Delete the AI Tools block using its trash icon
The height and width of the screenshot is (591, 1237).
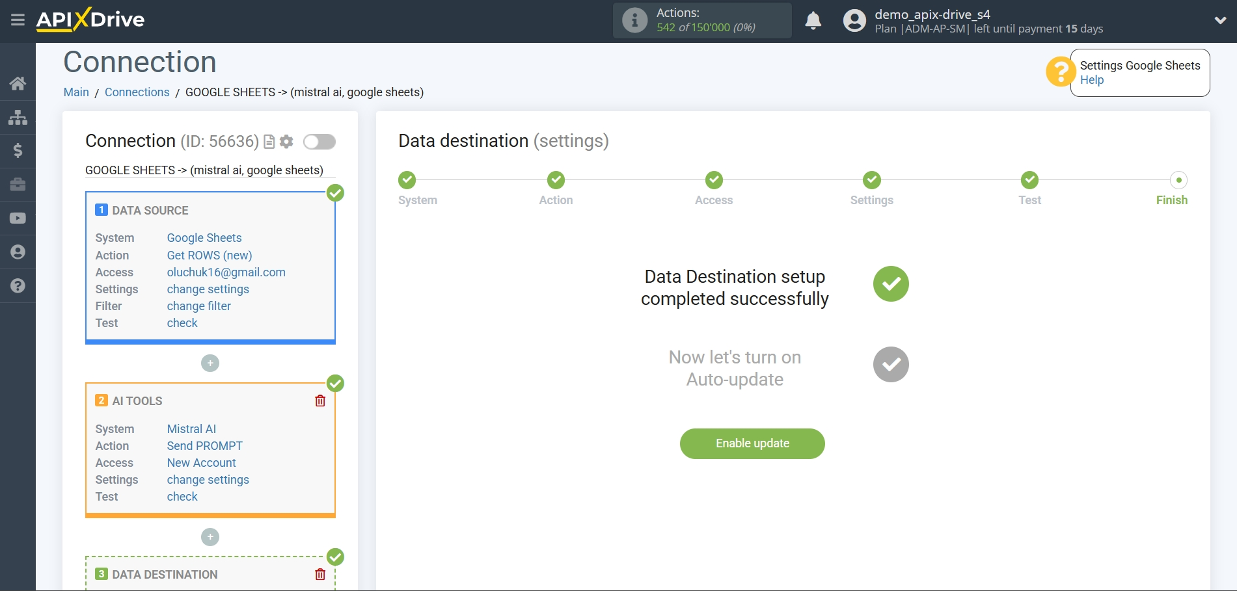point(319,401)
